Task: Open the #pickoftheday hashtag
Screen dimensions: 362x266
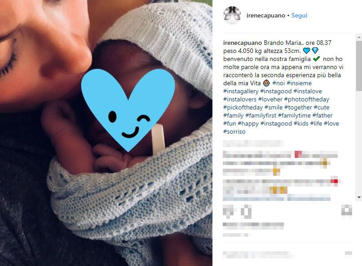Action: tap(243, 107)
